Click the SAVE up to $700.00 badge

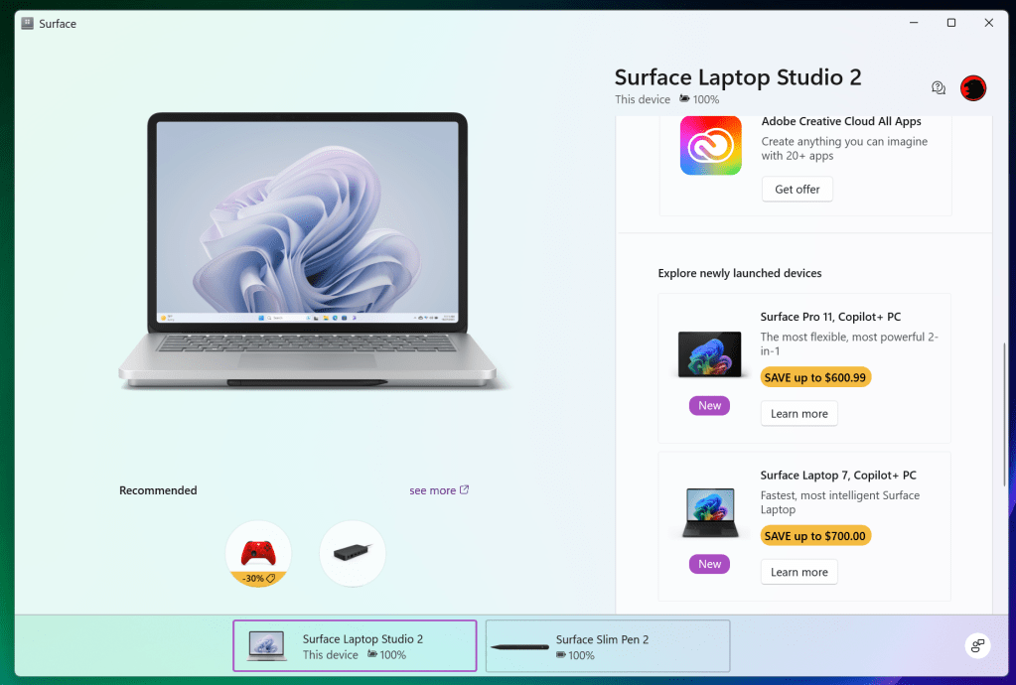(815, 536)
